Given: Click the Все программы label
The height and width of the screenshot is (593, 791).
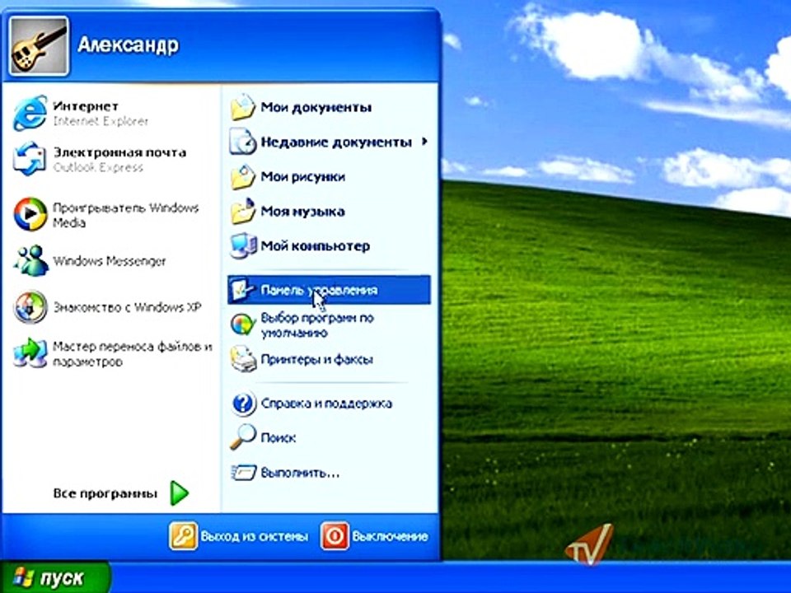Looking at the screenshot, I should (x=105, y=493).
